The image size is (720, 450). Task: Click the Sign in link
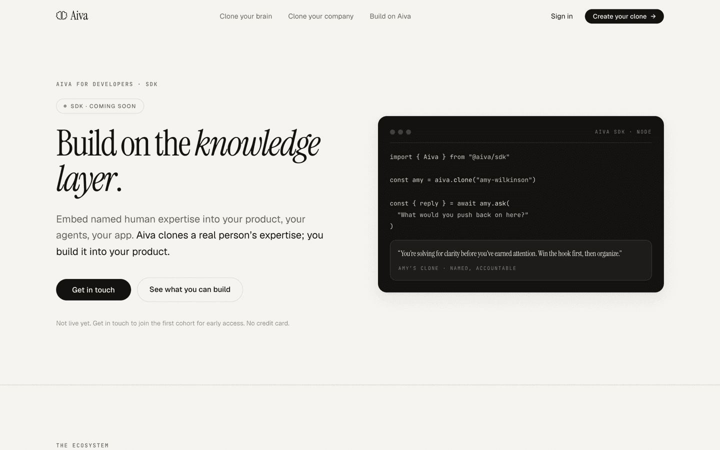pos(561,16)
